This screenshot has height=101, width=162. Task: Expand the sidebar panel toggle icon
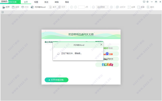(3, 12)
